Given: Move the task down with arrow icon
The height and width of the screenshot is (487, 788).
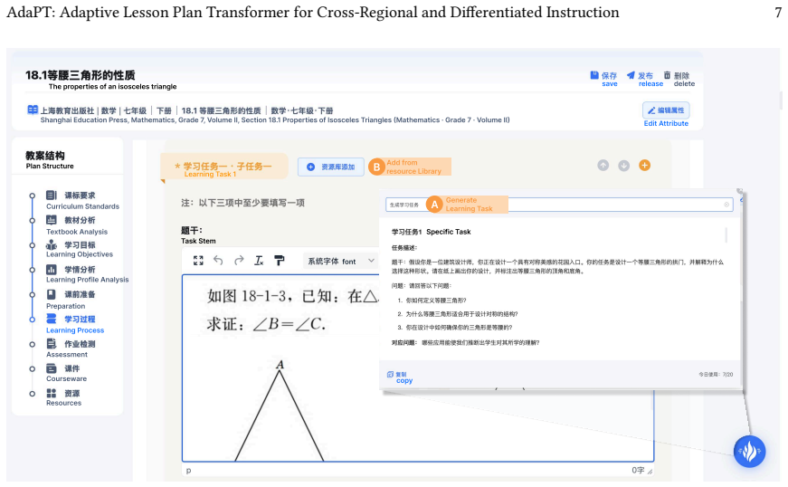Looking at the screenshot, I should pos(623,166).
